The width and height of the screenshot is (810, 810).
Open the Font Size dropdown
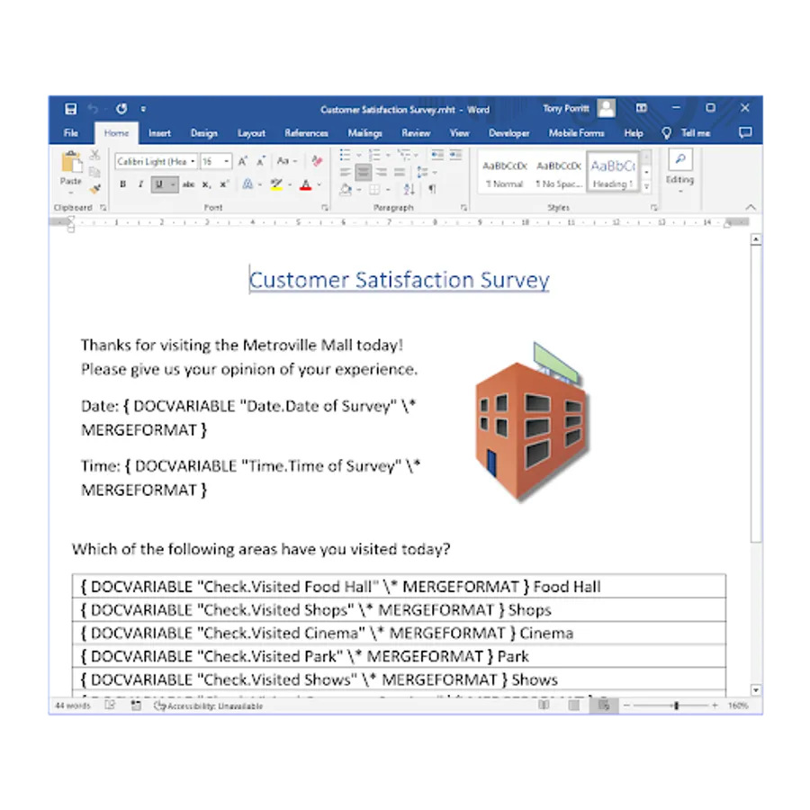(x=226, y=160)
